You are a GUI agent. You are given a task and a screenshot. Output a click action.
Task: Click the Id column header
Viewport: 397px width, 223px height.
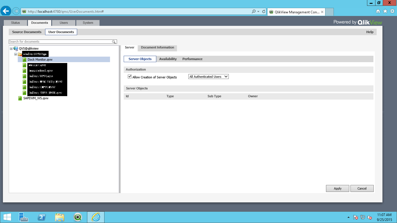coord(127,96)
